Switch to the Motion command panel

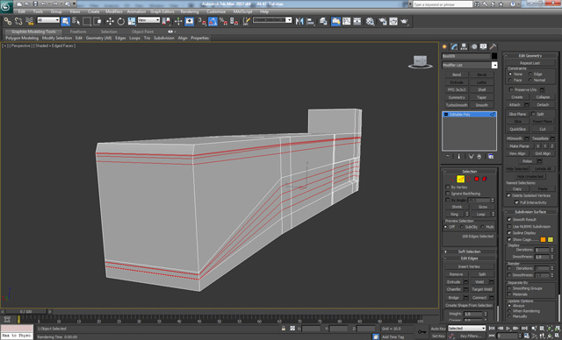(474, 46)
